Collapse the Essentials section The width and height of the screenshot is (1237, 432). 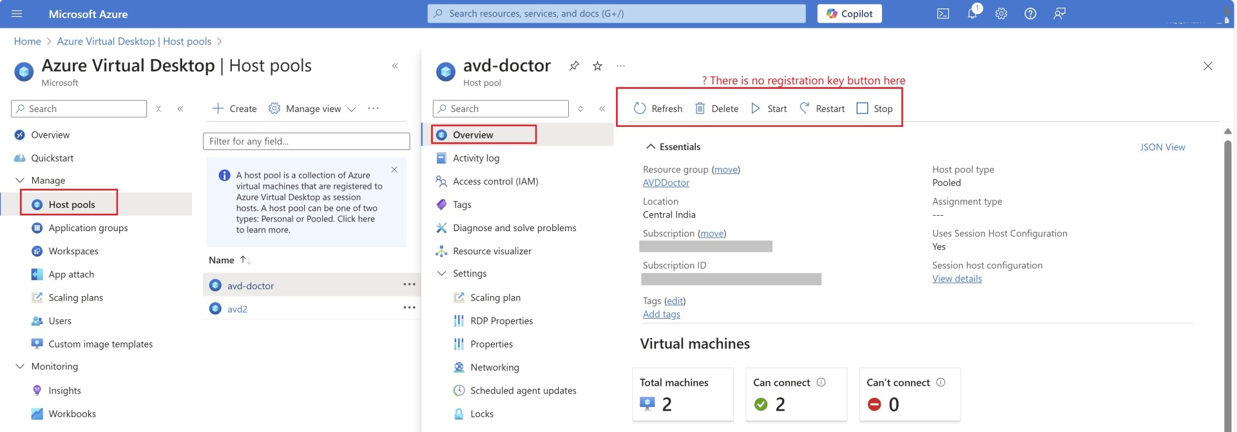point(651,147)
